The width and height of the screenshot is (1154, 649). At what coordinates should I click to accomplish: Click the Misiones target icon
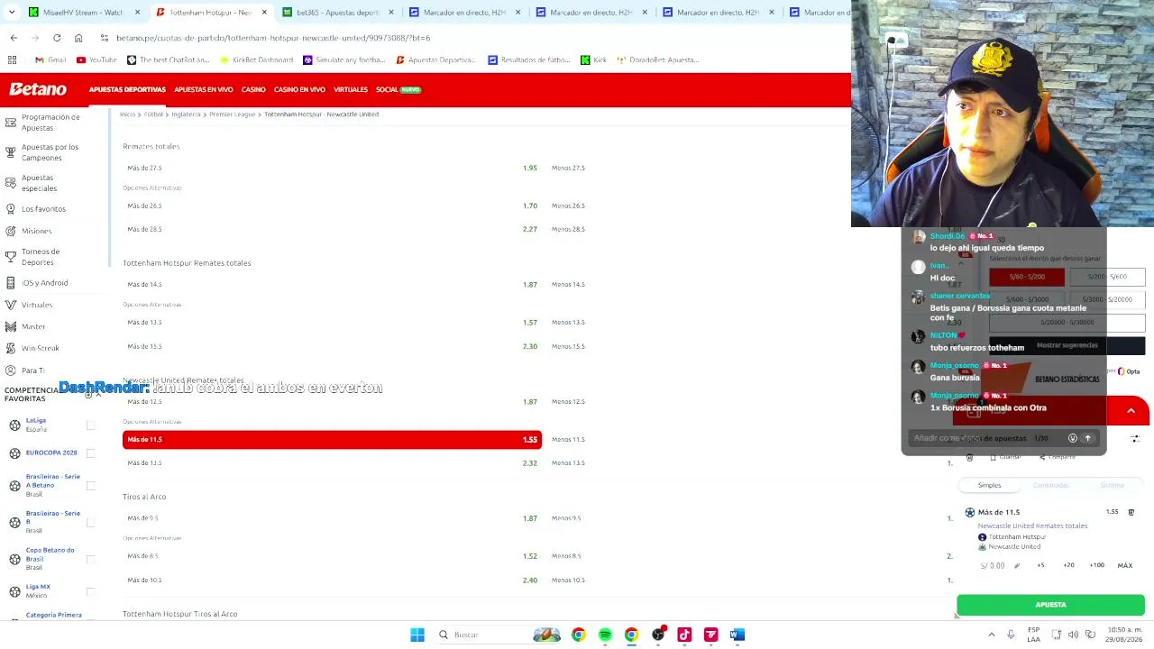[x=11, y=231]
